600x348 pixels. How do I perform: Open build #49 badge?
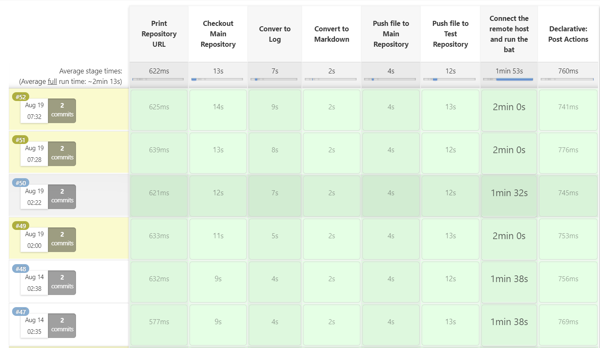[x=20, y=226]
